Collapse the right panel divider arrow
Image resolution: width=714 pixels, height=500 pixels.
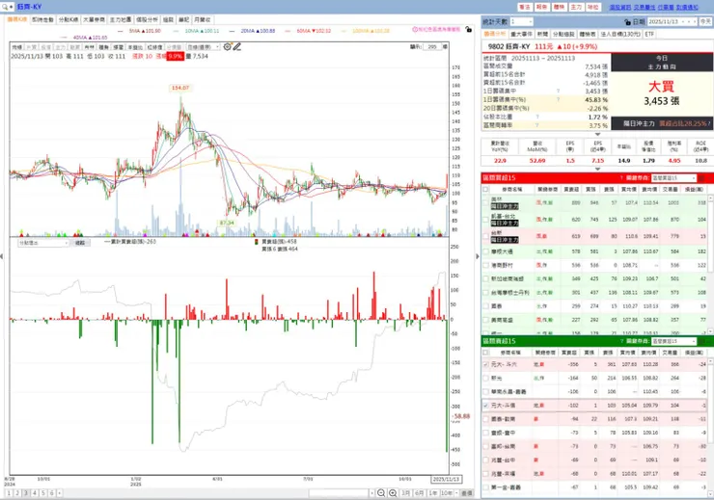pos(478,256)
